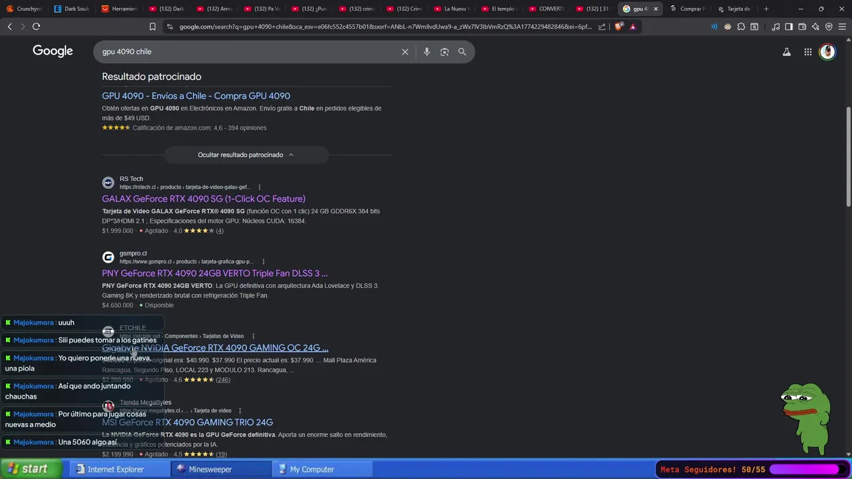852x479 pixels.
Task: Bookmark this page using the bookmark icon
Action: 152,27
